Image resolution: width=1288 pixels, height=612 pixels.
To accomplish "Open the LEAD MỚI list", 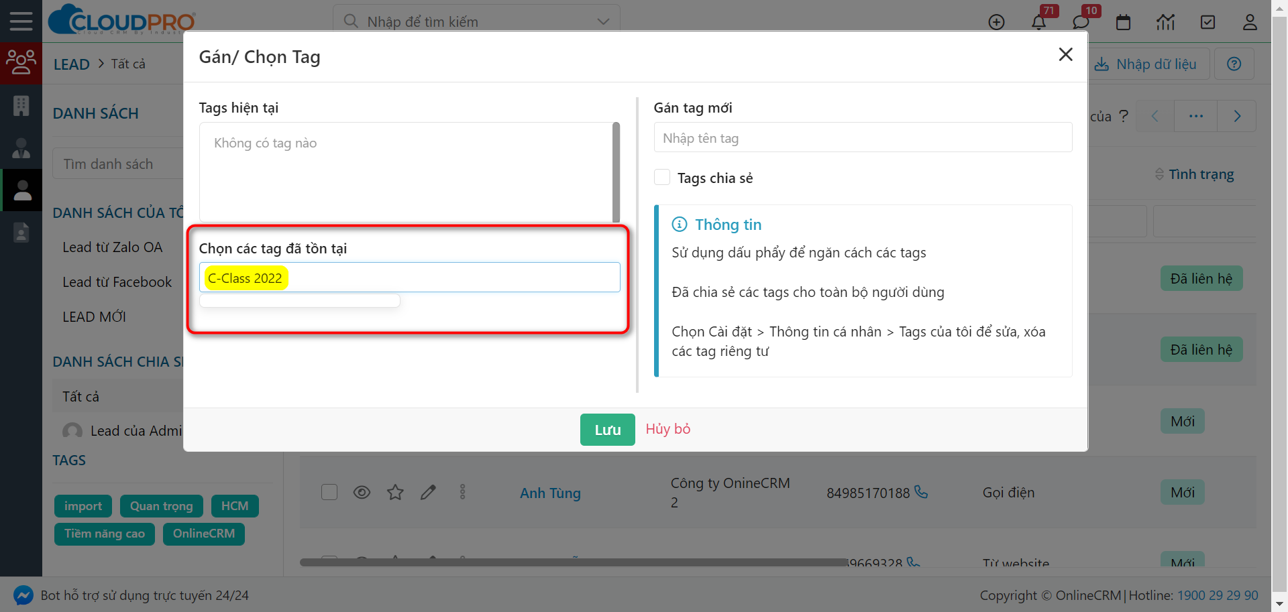I will coord(94,317).
